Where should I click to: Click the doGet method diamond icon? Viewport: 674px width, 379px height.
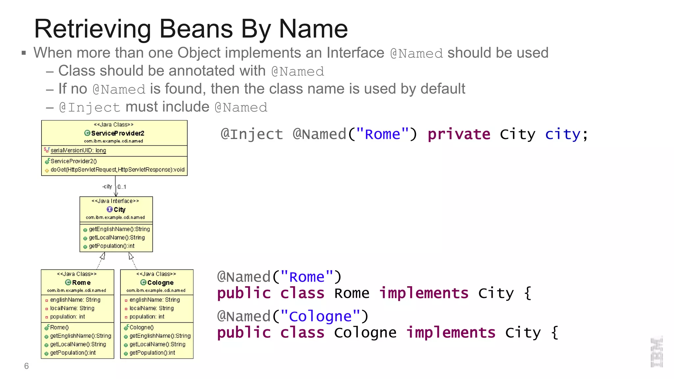point(47,170)
